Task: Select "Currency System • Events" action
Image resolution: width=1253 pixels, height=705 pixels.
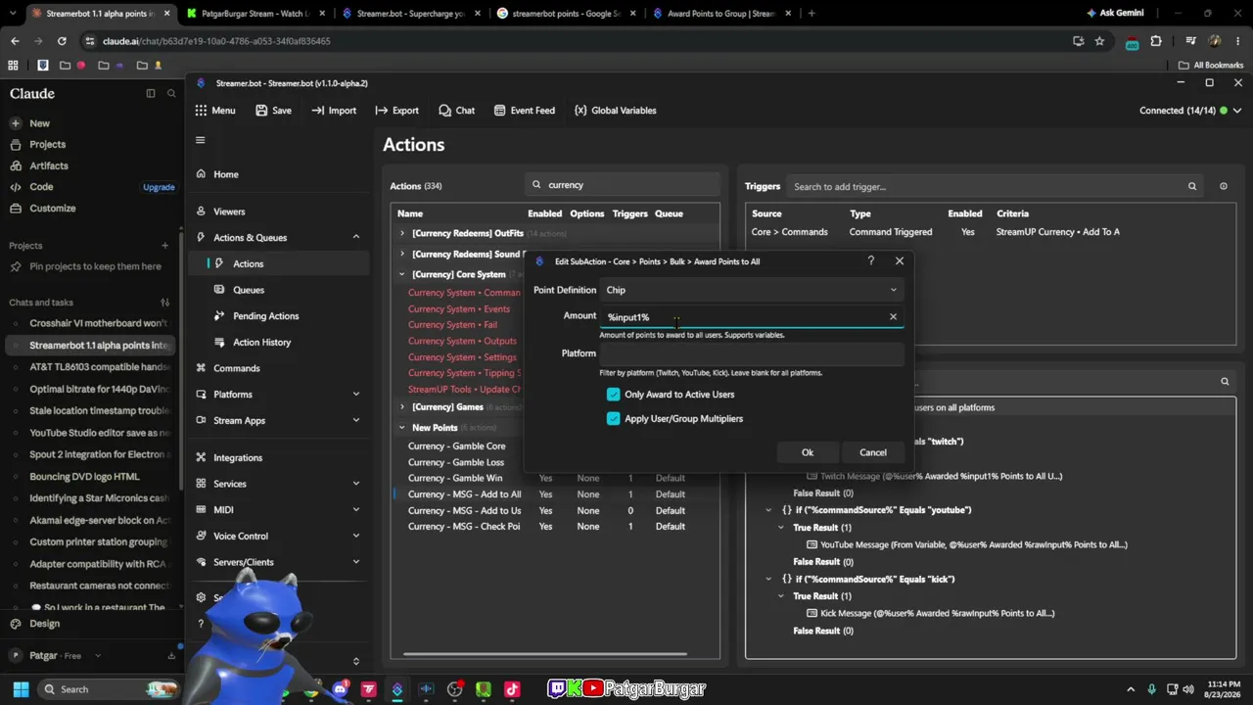Action: [459, 308]
